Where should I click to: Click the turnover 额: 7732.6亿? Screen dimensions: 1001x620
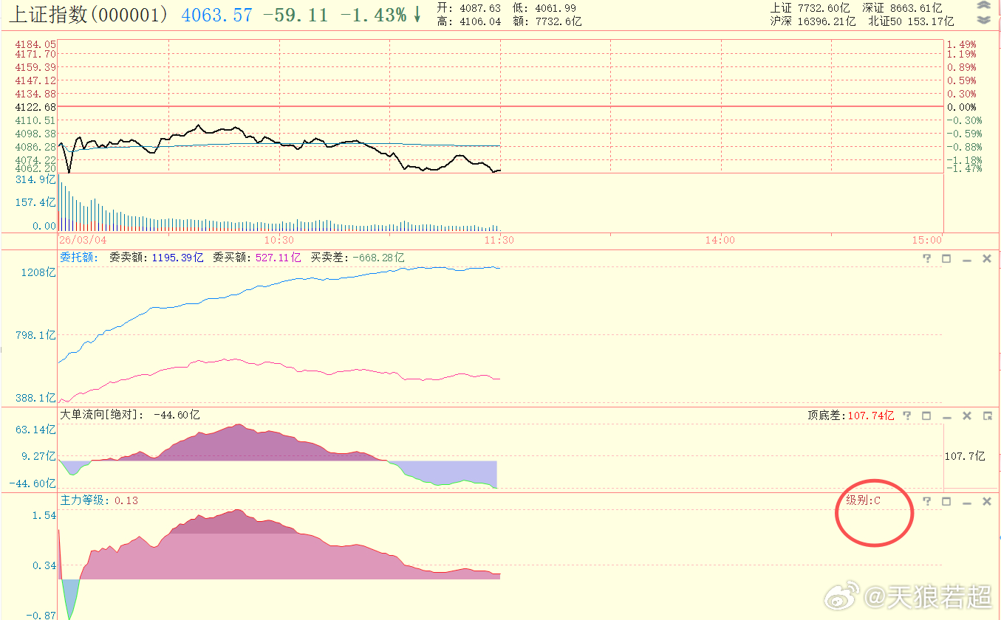coord(547,22)
